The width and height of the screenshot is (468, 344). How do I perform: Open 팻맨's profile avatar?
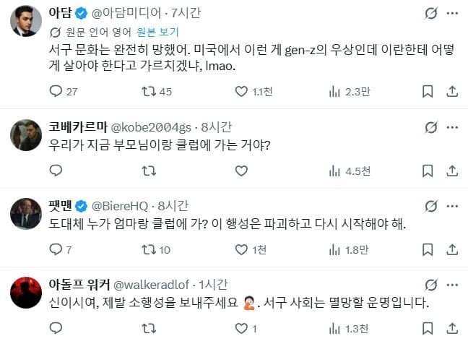tap(25, 214)
